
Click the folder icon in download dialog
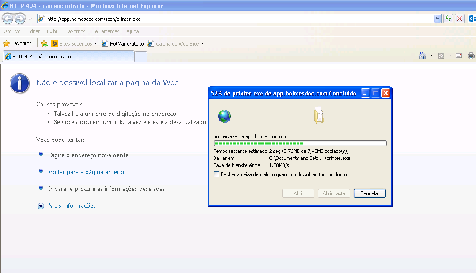[319, 115]
